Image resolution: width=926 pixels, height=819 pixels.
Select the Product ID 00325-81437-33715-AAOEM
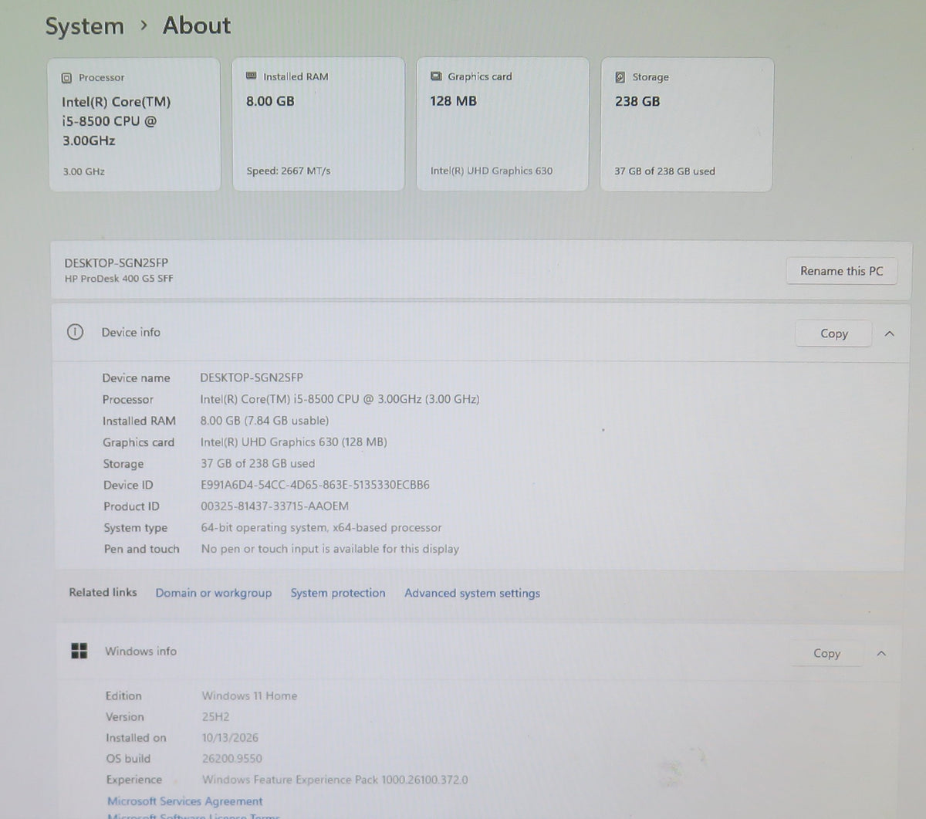(x=275, y=506)
